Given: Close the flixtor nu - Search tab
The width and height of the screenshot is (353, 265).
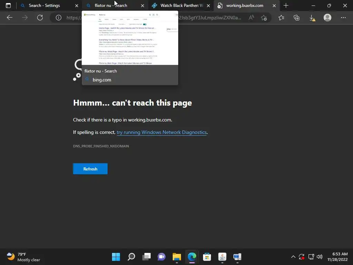Looking at the screenshot, I should [142, 6].
